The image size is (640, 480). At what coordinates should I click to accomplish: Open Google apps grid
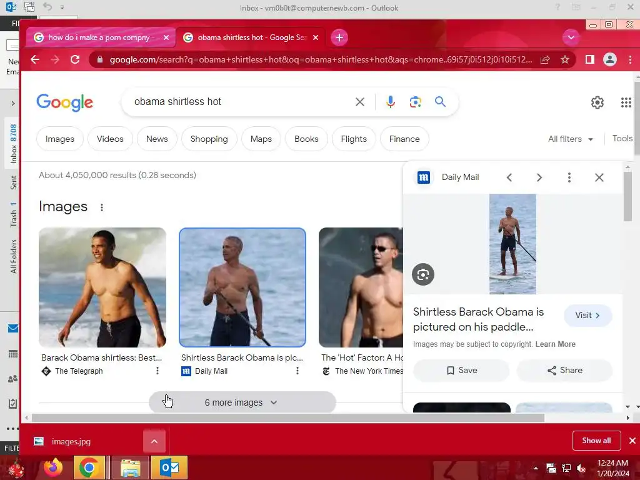click(626, 102)
